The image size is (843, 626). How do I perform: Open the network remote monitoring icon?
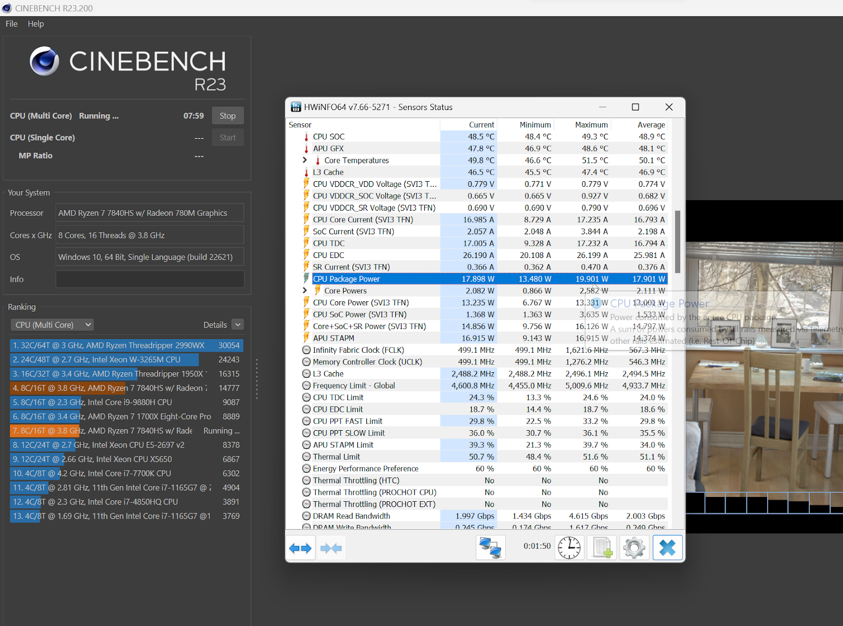491,548
